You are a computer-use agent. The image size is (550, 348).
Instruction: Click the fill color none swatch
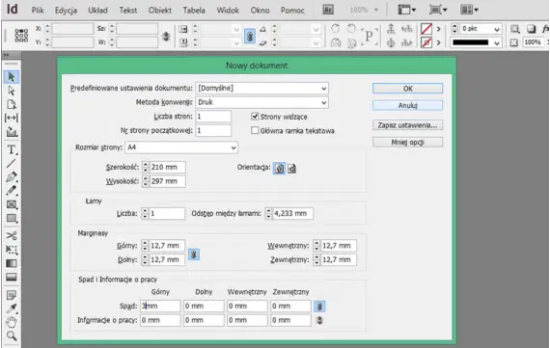(426, 29)
